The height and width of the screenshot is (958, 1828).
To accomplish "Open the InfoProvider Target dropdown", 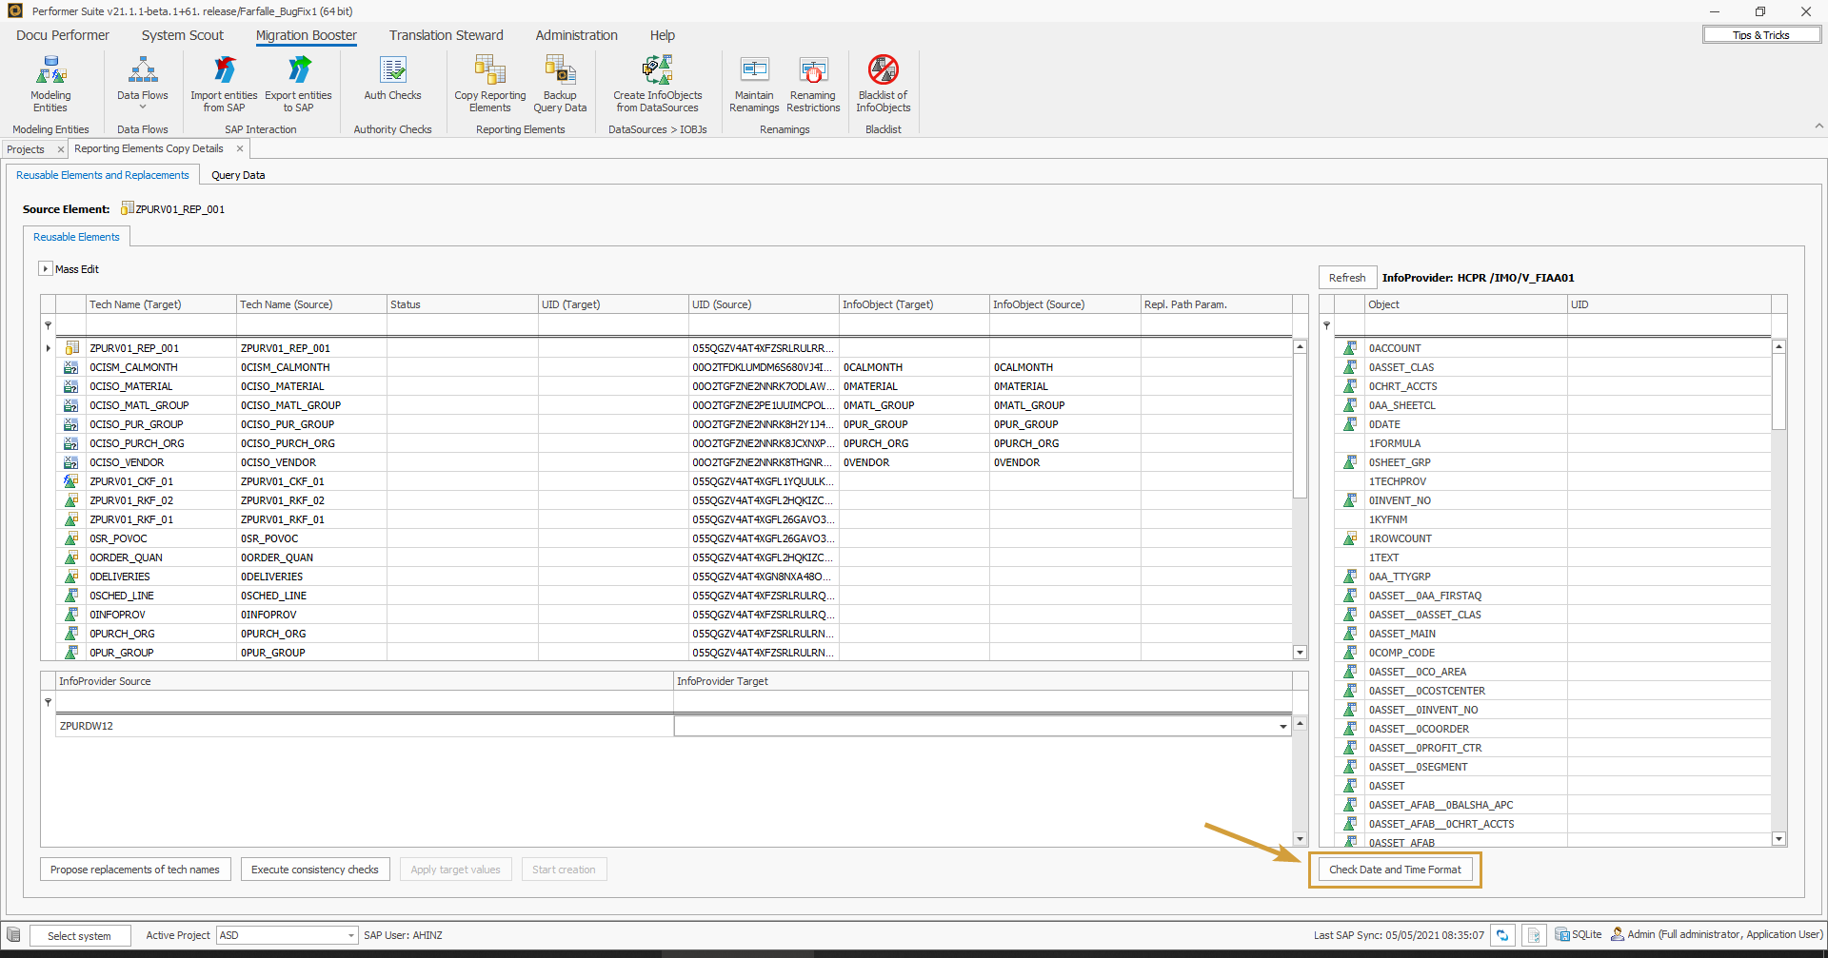I will click(1282, 727).
